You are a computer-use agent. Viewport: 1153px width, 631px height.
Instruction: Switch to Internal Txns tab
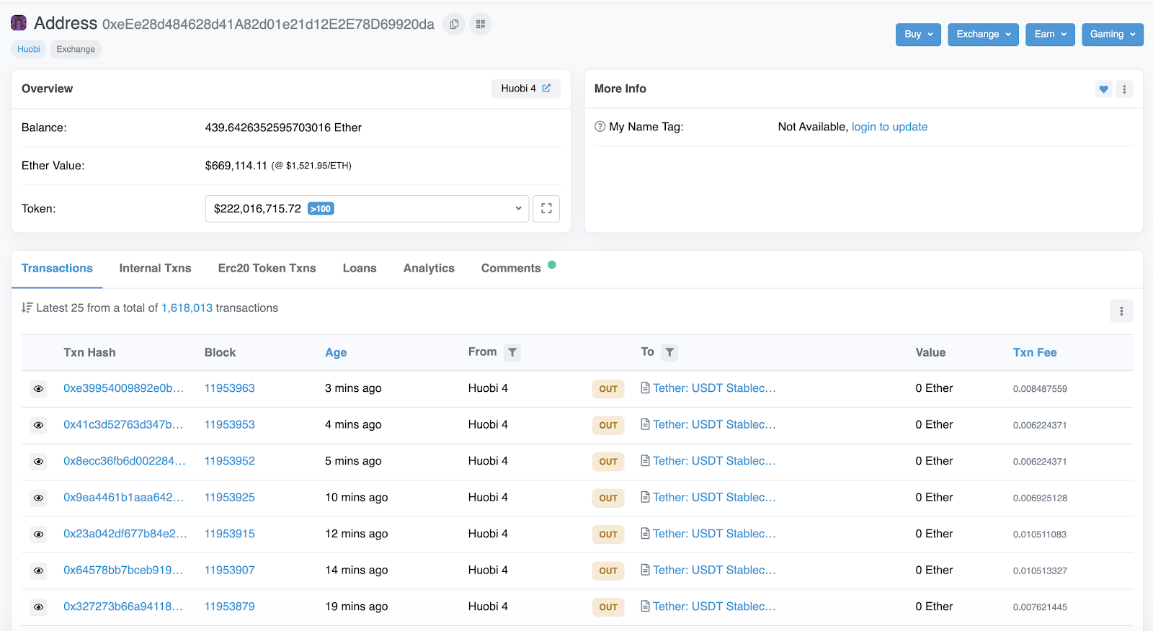[x=155, y=268]
